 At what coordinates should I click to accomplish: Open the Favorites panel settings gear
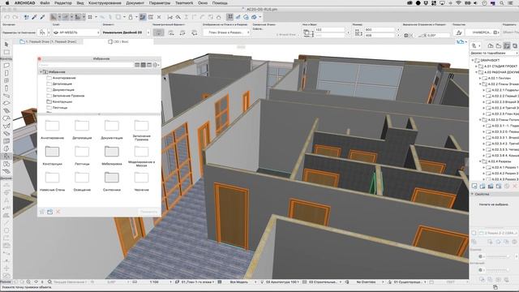(156, 65)
